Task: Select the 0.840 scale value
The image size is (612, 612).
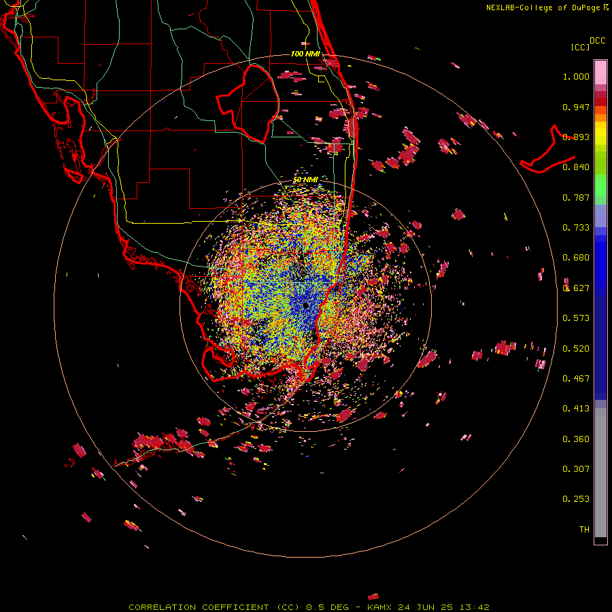Action: pyautogui.click(x=576, y=167)
